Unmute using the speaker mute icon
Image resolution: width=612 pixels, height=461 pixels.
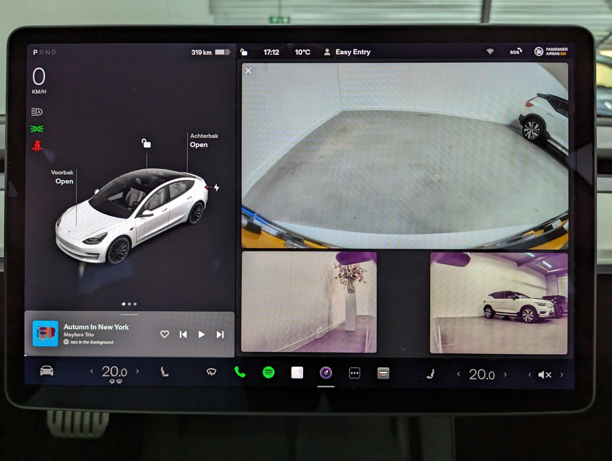pyautogui.click(x=545, y=375)
